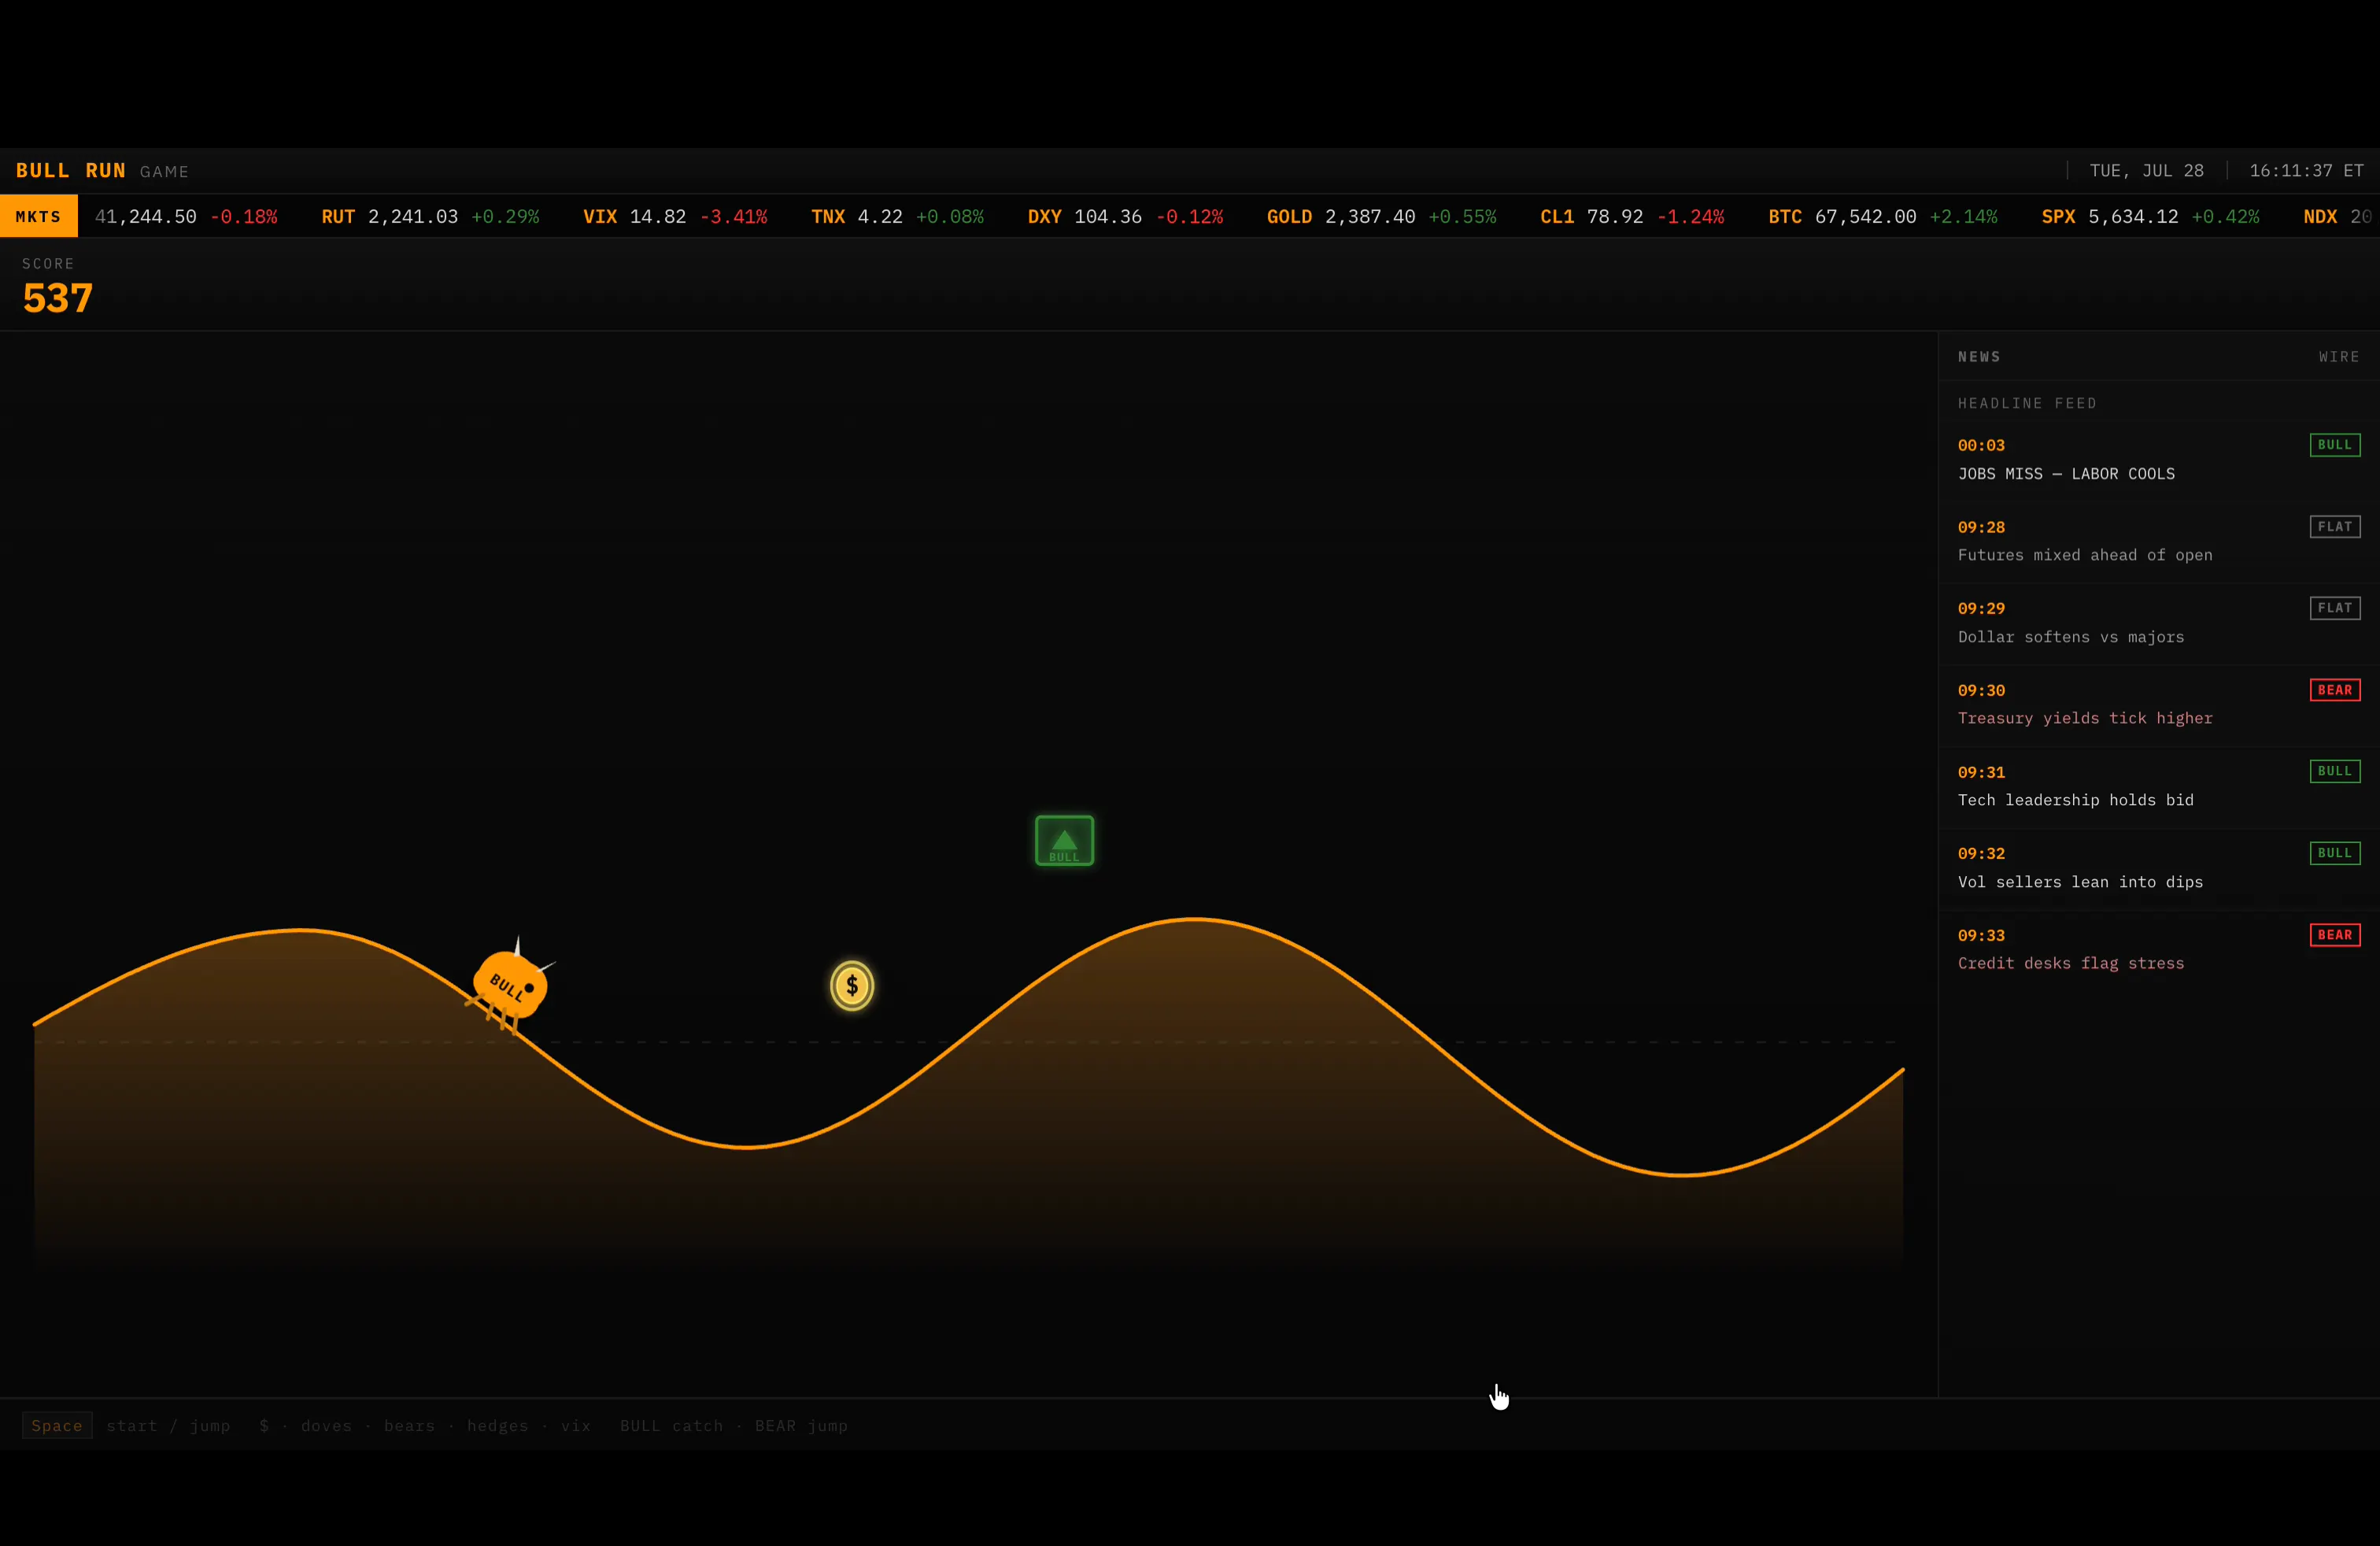Click the start / jump hint text
This screenshot has width=2380, height=1546.
[168, 1426]
